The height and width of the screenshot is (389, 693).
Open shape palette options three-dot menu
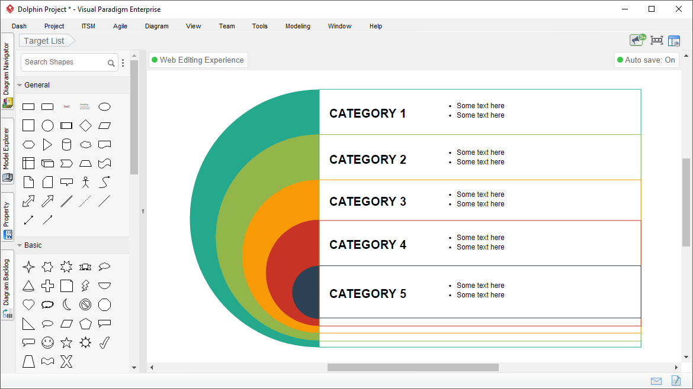click(x=123, y=63)
